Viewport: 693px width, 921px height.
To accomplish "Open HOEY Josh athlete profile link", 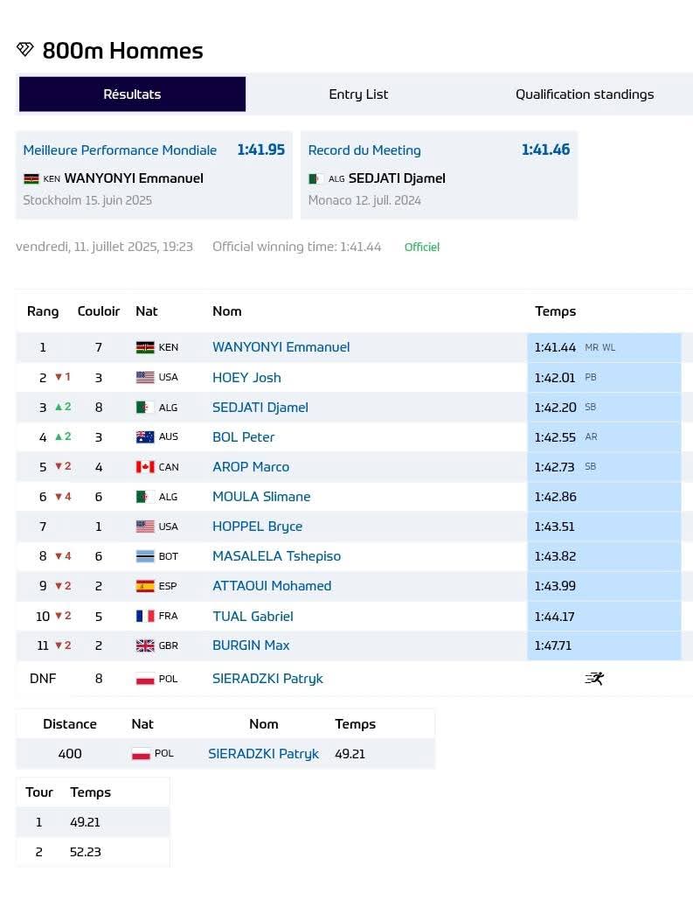I will click(x=246, y=378).
